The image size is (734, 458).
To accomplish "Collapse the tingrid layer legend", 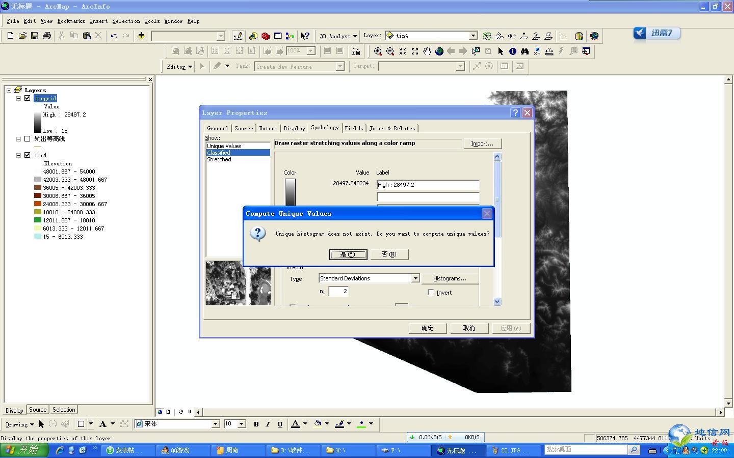I will pyautogui.click(x=19, y=98).
